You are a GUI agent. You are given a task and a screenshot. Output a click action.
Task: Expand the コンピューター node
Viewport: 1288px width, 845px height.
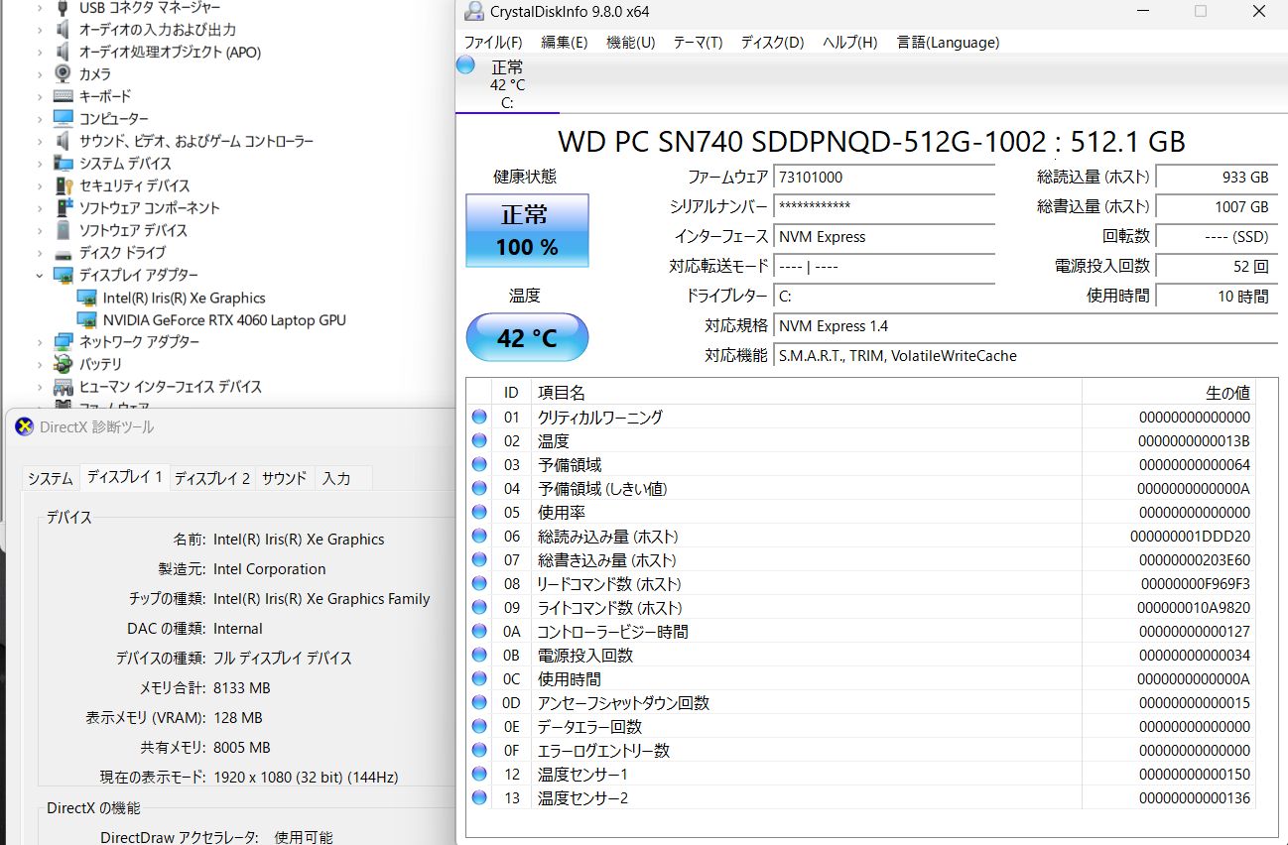point(40,119)
